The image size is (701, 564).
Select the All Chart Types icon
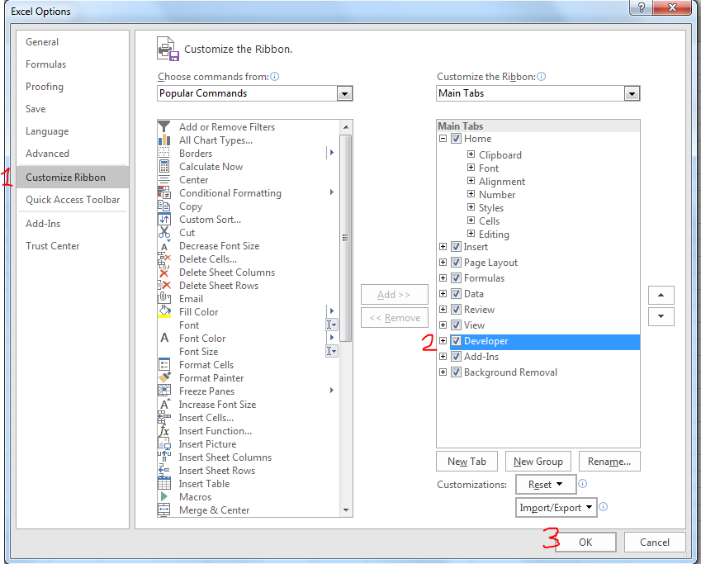(x=163, y=140)
